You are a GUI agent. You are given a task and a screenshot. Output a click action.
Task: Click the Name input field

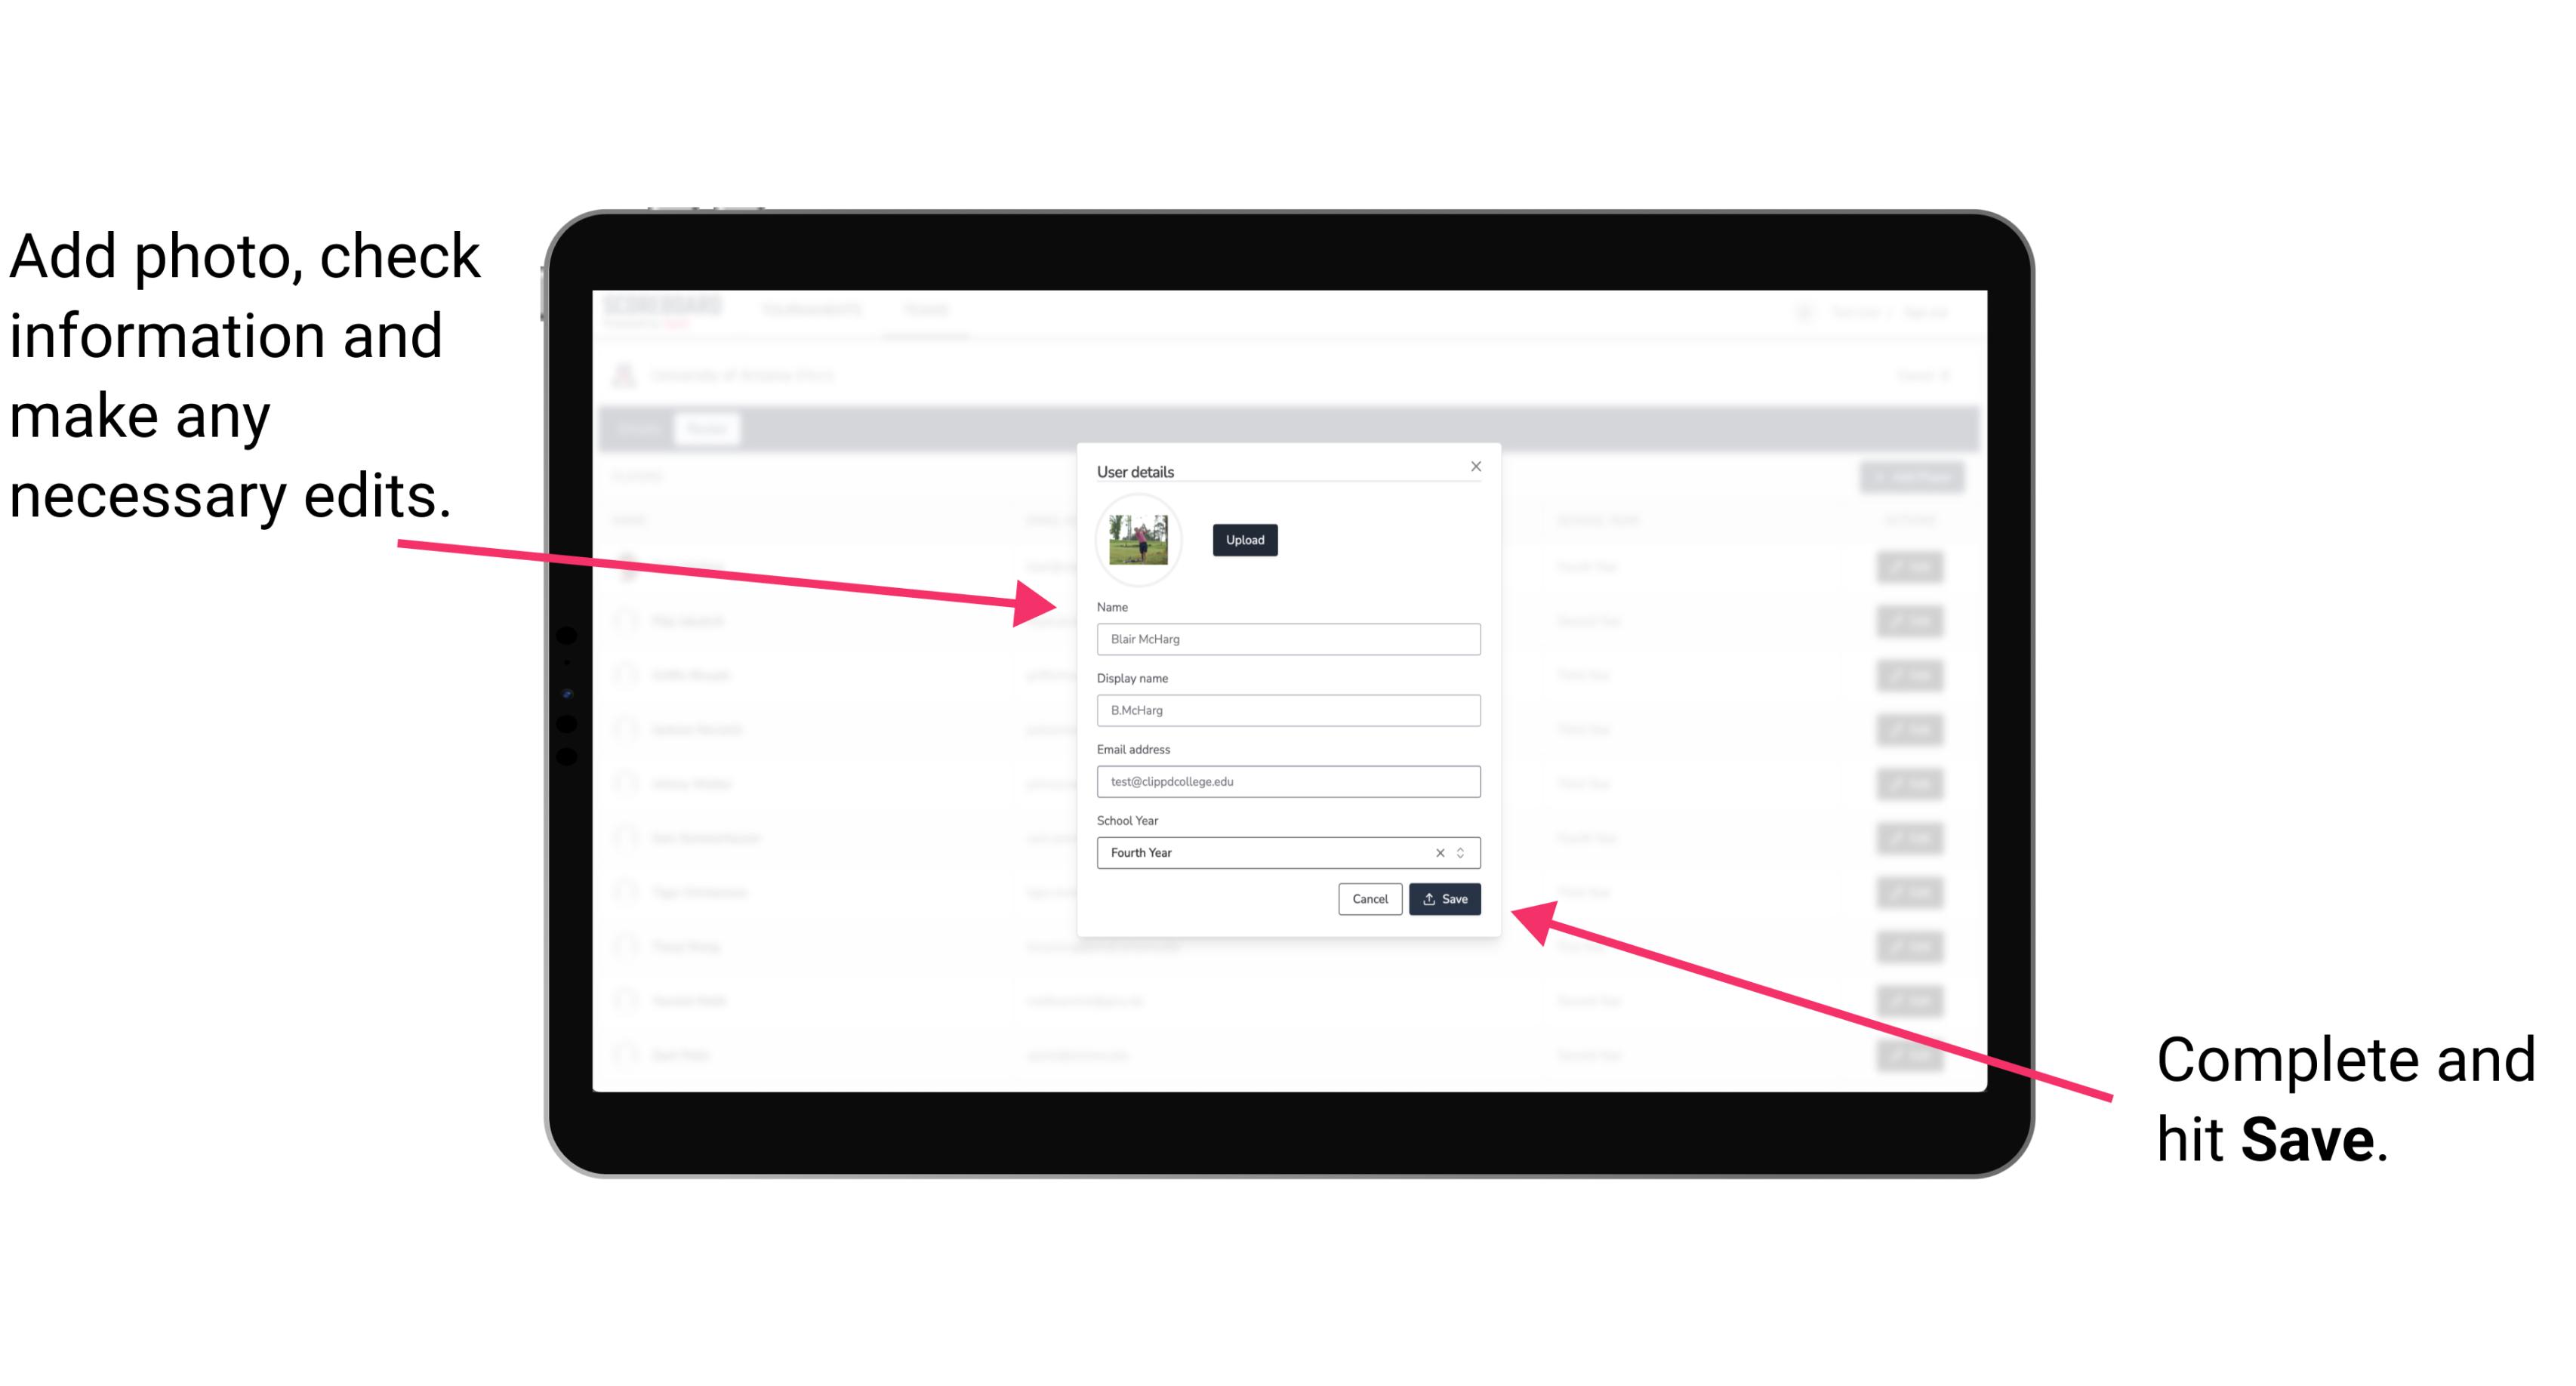tap(1289, 639)
